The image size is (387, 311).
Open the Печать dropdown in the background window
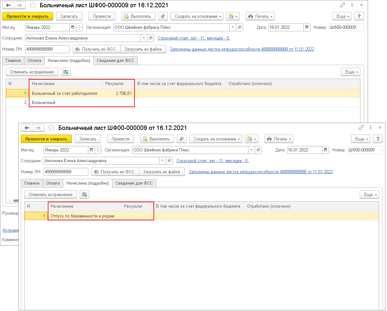click(x=260, y=16)
